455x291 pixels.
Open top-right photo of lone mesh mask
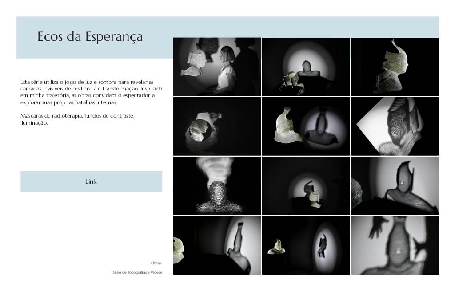[x=395, y=67]
